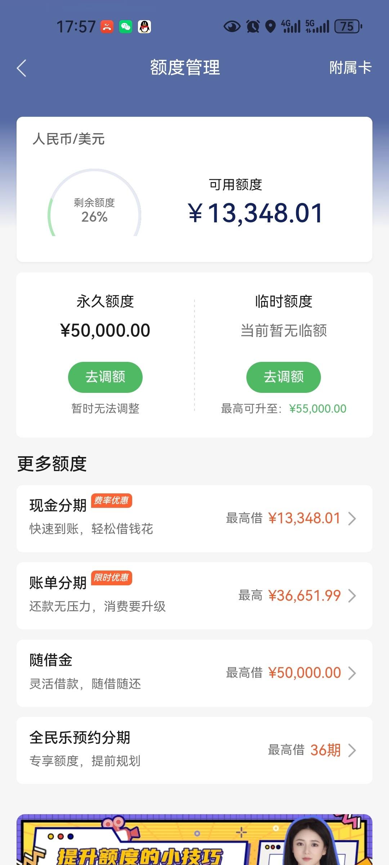Open 全民乐预约分期 chevron arrow
Image resolution: width=389 pixels, height=865 pixels.
(x=352, y=750)
